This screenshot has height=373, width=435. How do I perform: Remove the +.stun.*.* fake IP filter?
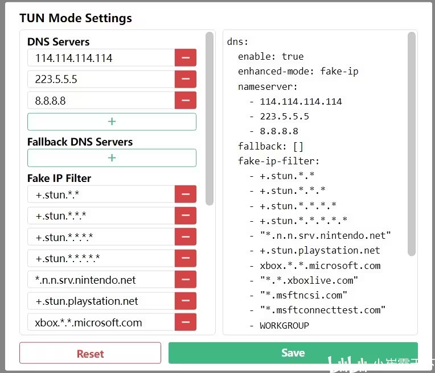186,194
